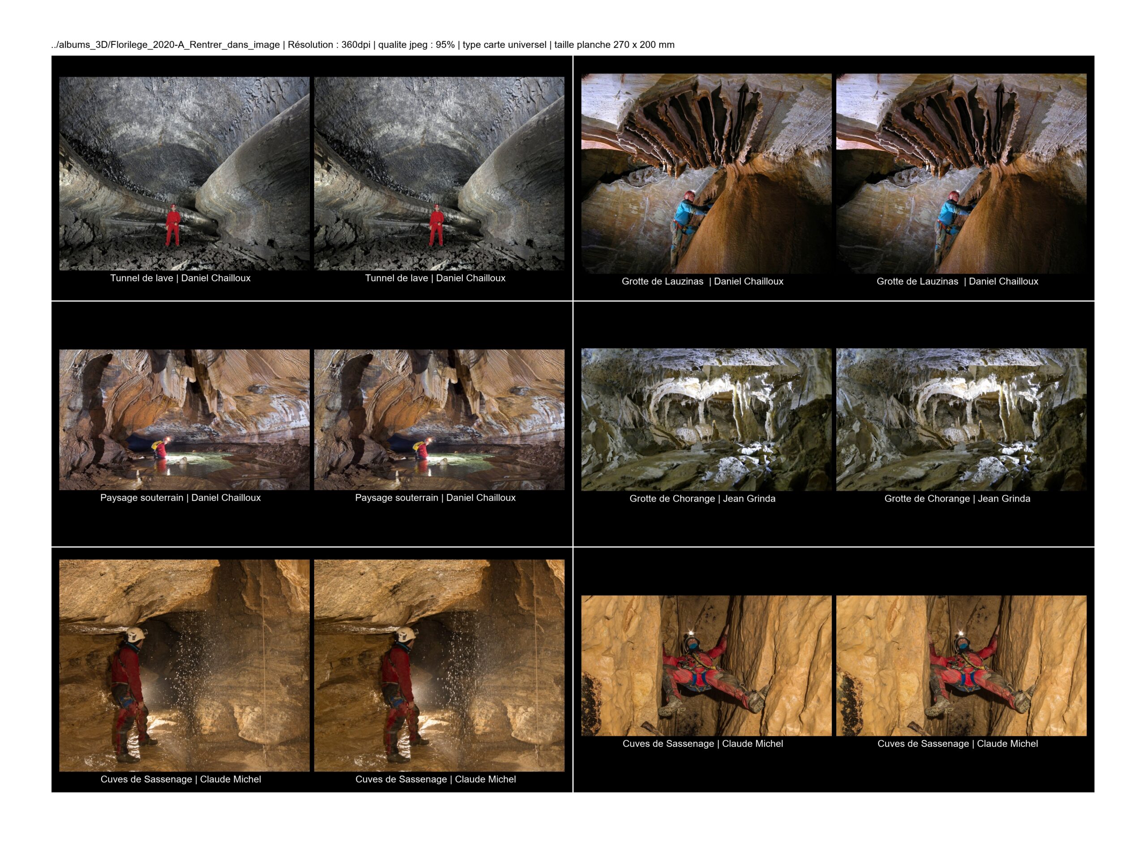This screenshot has height=848, width=1146.
Task: Click caption 'Paysage souterrain | Daniel Chailloux' under the left photo
Action: 180,498
